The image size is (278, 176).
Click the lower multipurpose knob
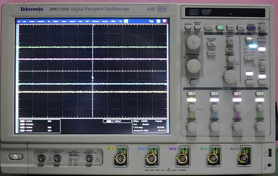[x=193, y=66]
